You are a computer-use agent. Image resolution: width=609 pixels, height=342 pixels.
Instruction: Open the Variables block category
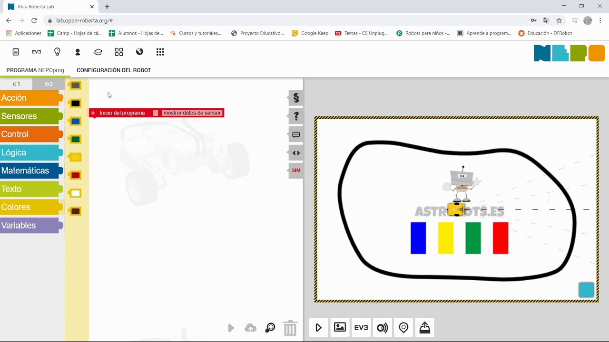tap(31, 225)
